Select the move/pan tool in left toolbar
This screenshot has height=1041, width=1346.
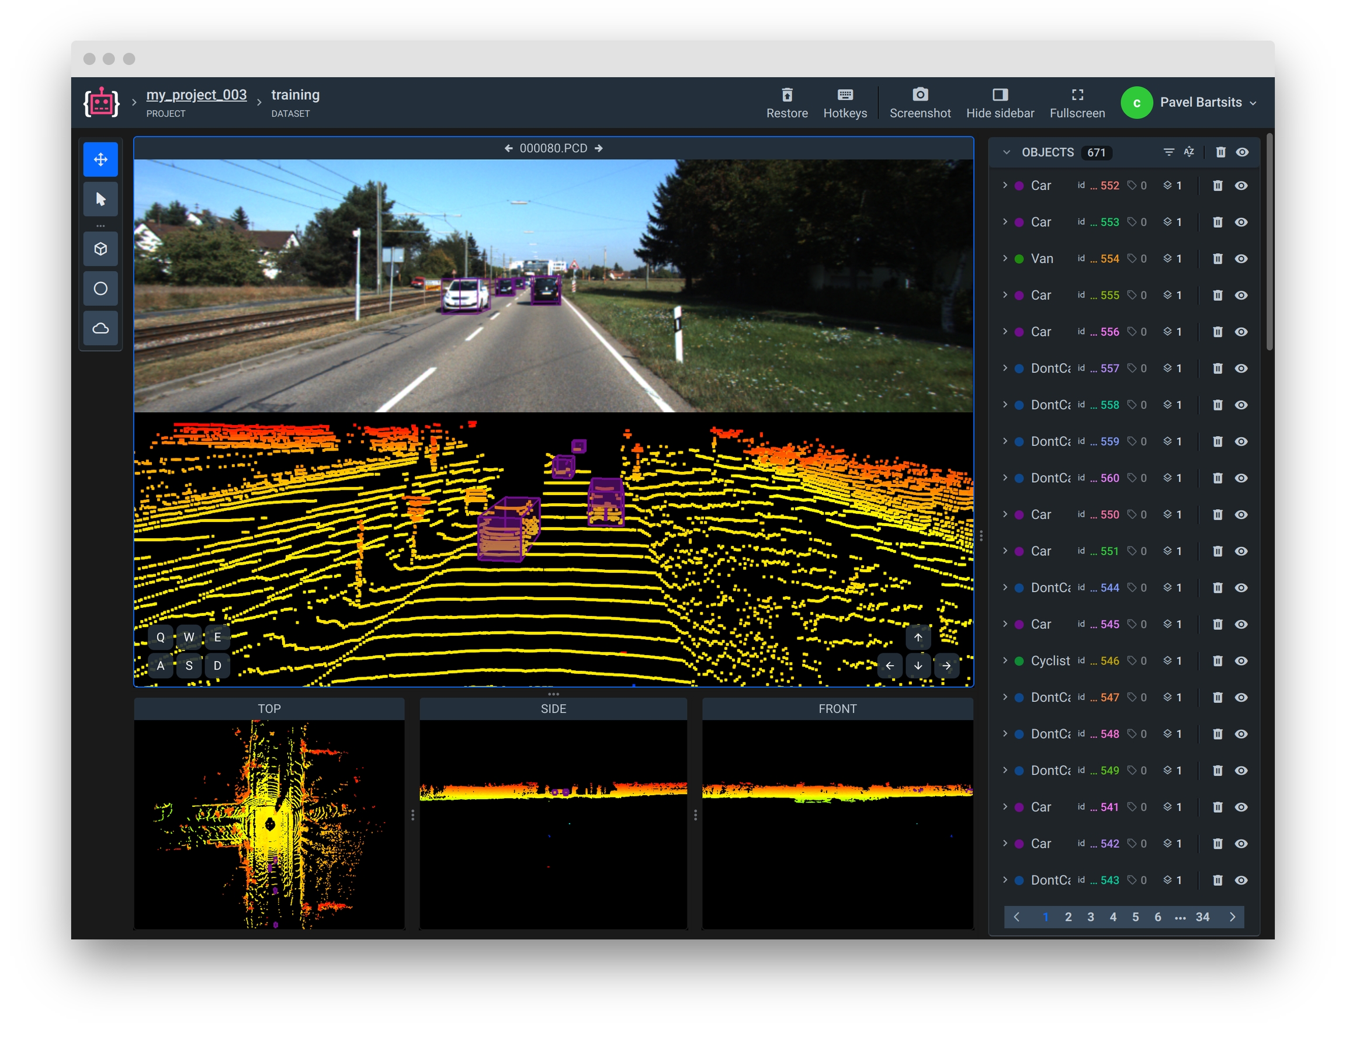[100, 159]
